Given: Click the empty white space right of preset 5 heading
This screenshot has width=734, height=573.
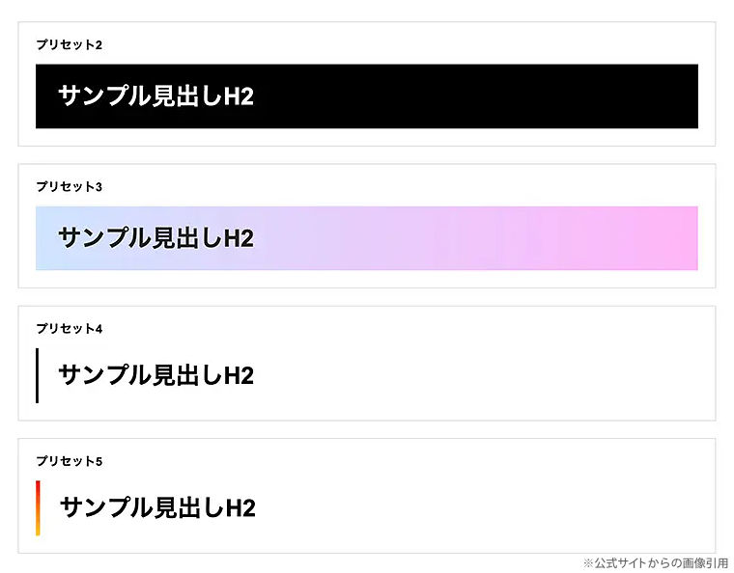Looking at the screenshot, I should (483, 507).
